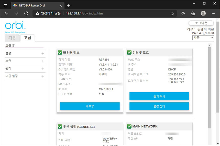Select the NETGEAR Router Orbi browser tab
Viewport: 220px width, 146px height.
tap(37, 6)
